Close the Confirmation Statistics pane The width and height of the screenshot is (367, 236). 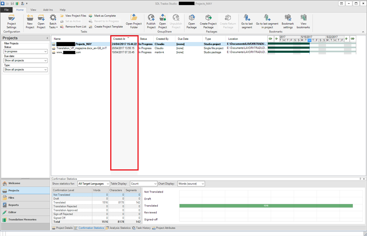(364, 179)
